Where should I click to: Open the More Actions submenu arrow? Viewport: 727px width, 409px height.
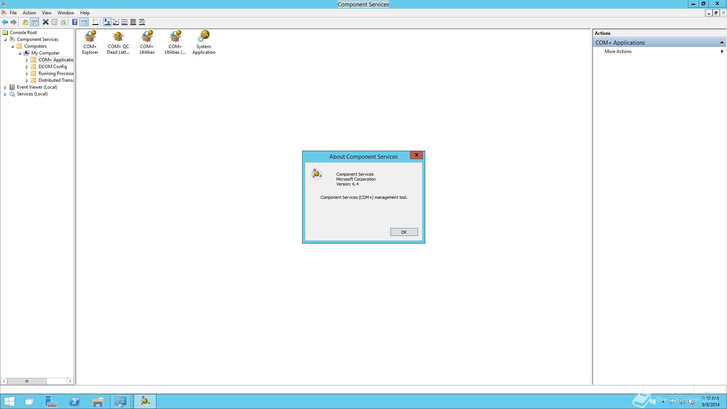point(722,52)
